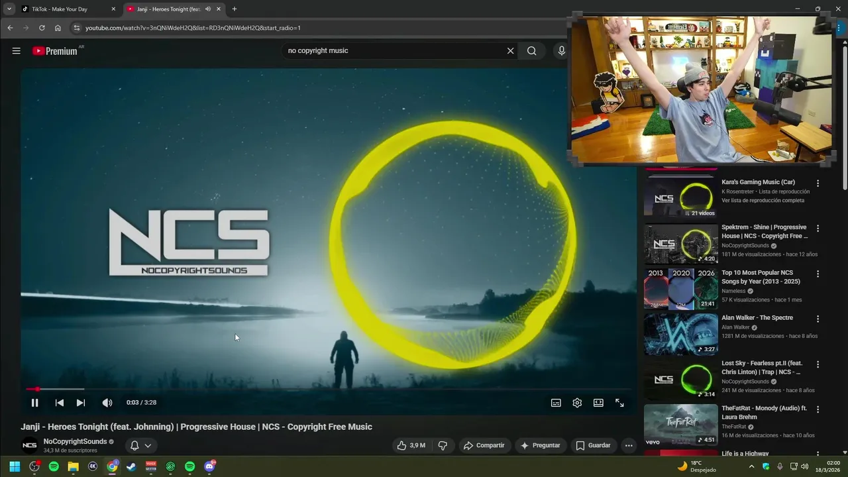This screenshot has width=848, height=477.
Task: Open options for Lost Sky - Fearless
Action: coord(818,364)
